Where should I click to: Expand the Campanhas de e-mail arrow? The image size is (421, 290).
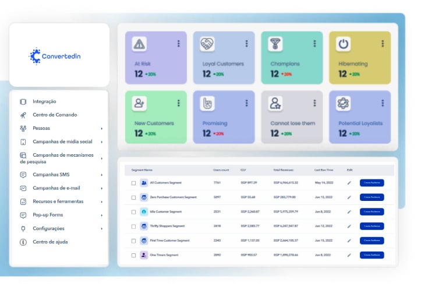(102, 188)
